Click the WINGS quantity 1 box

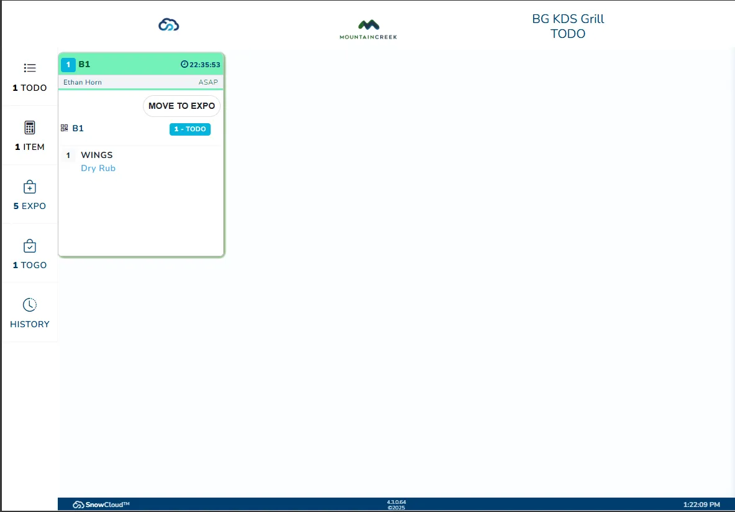coord(68,156)
